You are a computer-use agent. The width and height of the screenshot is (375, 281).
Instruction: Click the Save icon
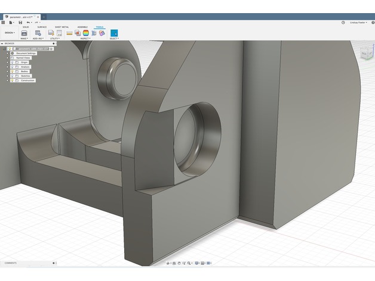point(19,22)
